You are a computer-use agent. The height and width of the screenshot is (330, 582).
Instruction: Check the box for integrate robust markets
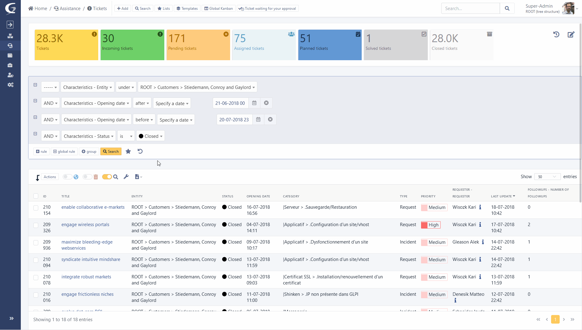(36, 277)
